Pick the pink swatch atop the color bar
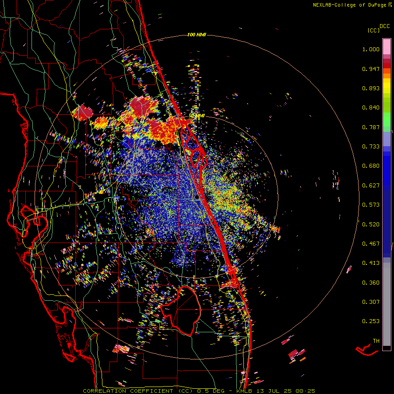Image resolution: width=394 pixels, height=394 pixels. (387, 46)
